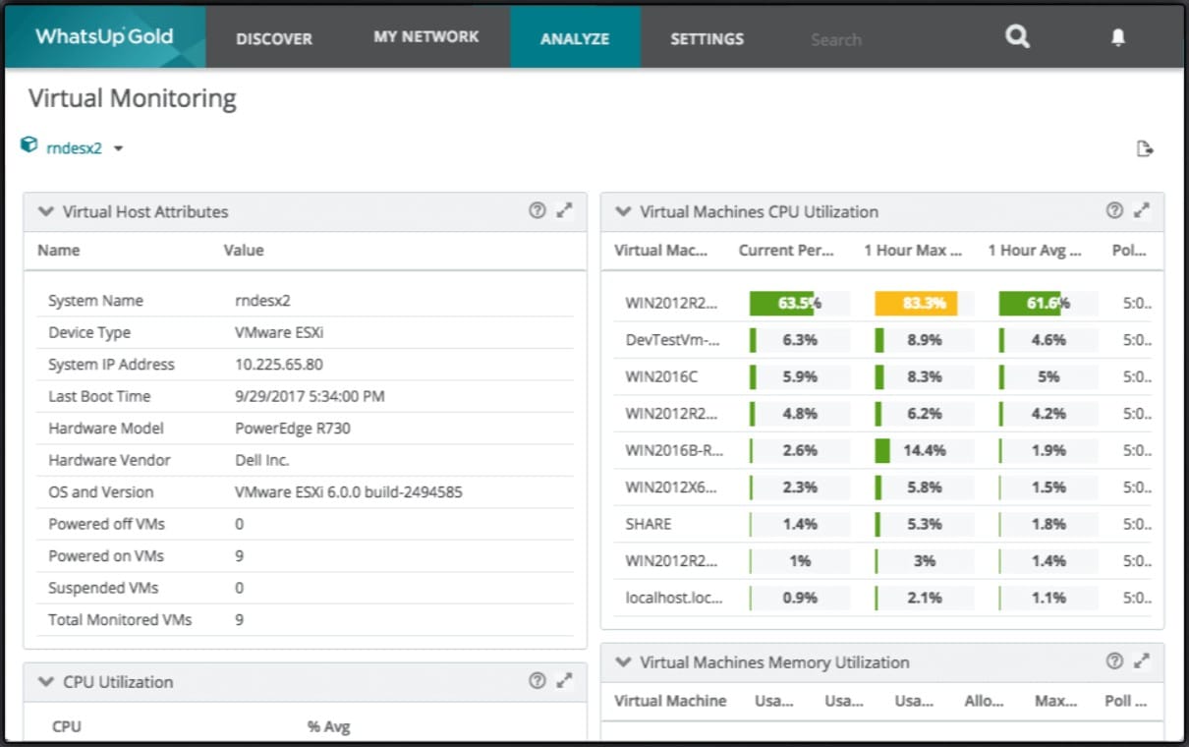The image size is (1189, 747).
Task: Click the Virtual Monitoring page title
Action: pos(133,98)
